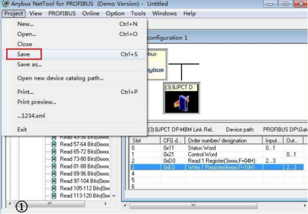Choose Exit from Project menu
The height and width of the screenshot is (214, 308).
point(74,129)
